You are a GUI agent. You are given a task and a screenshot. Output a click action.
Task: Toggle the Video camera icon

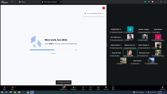(13, 87)
